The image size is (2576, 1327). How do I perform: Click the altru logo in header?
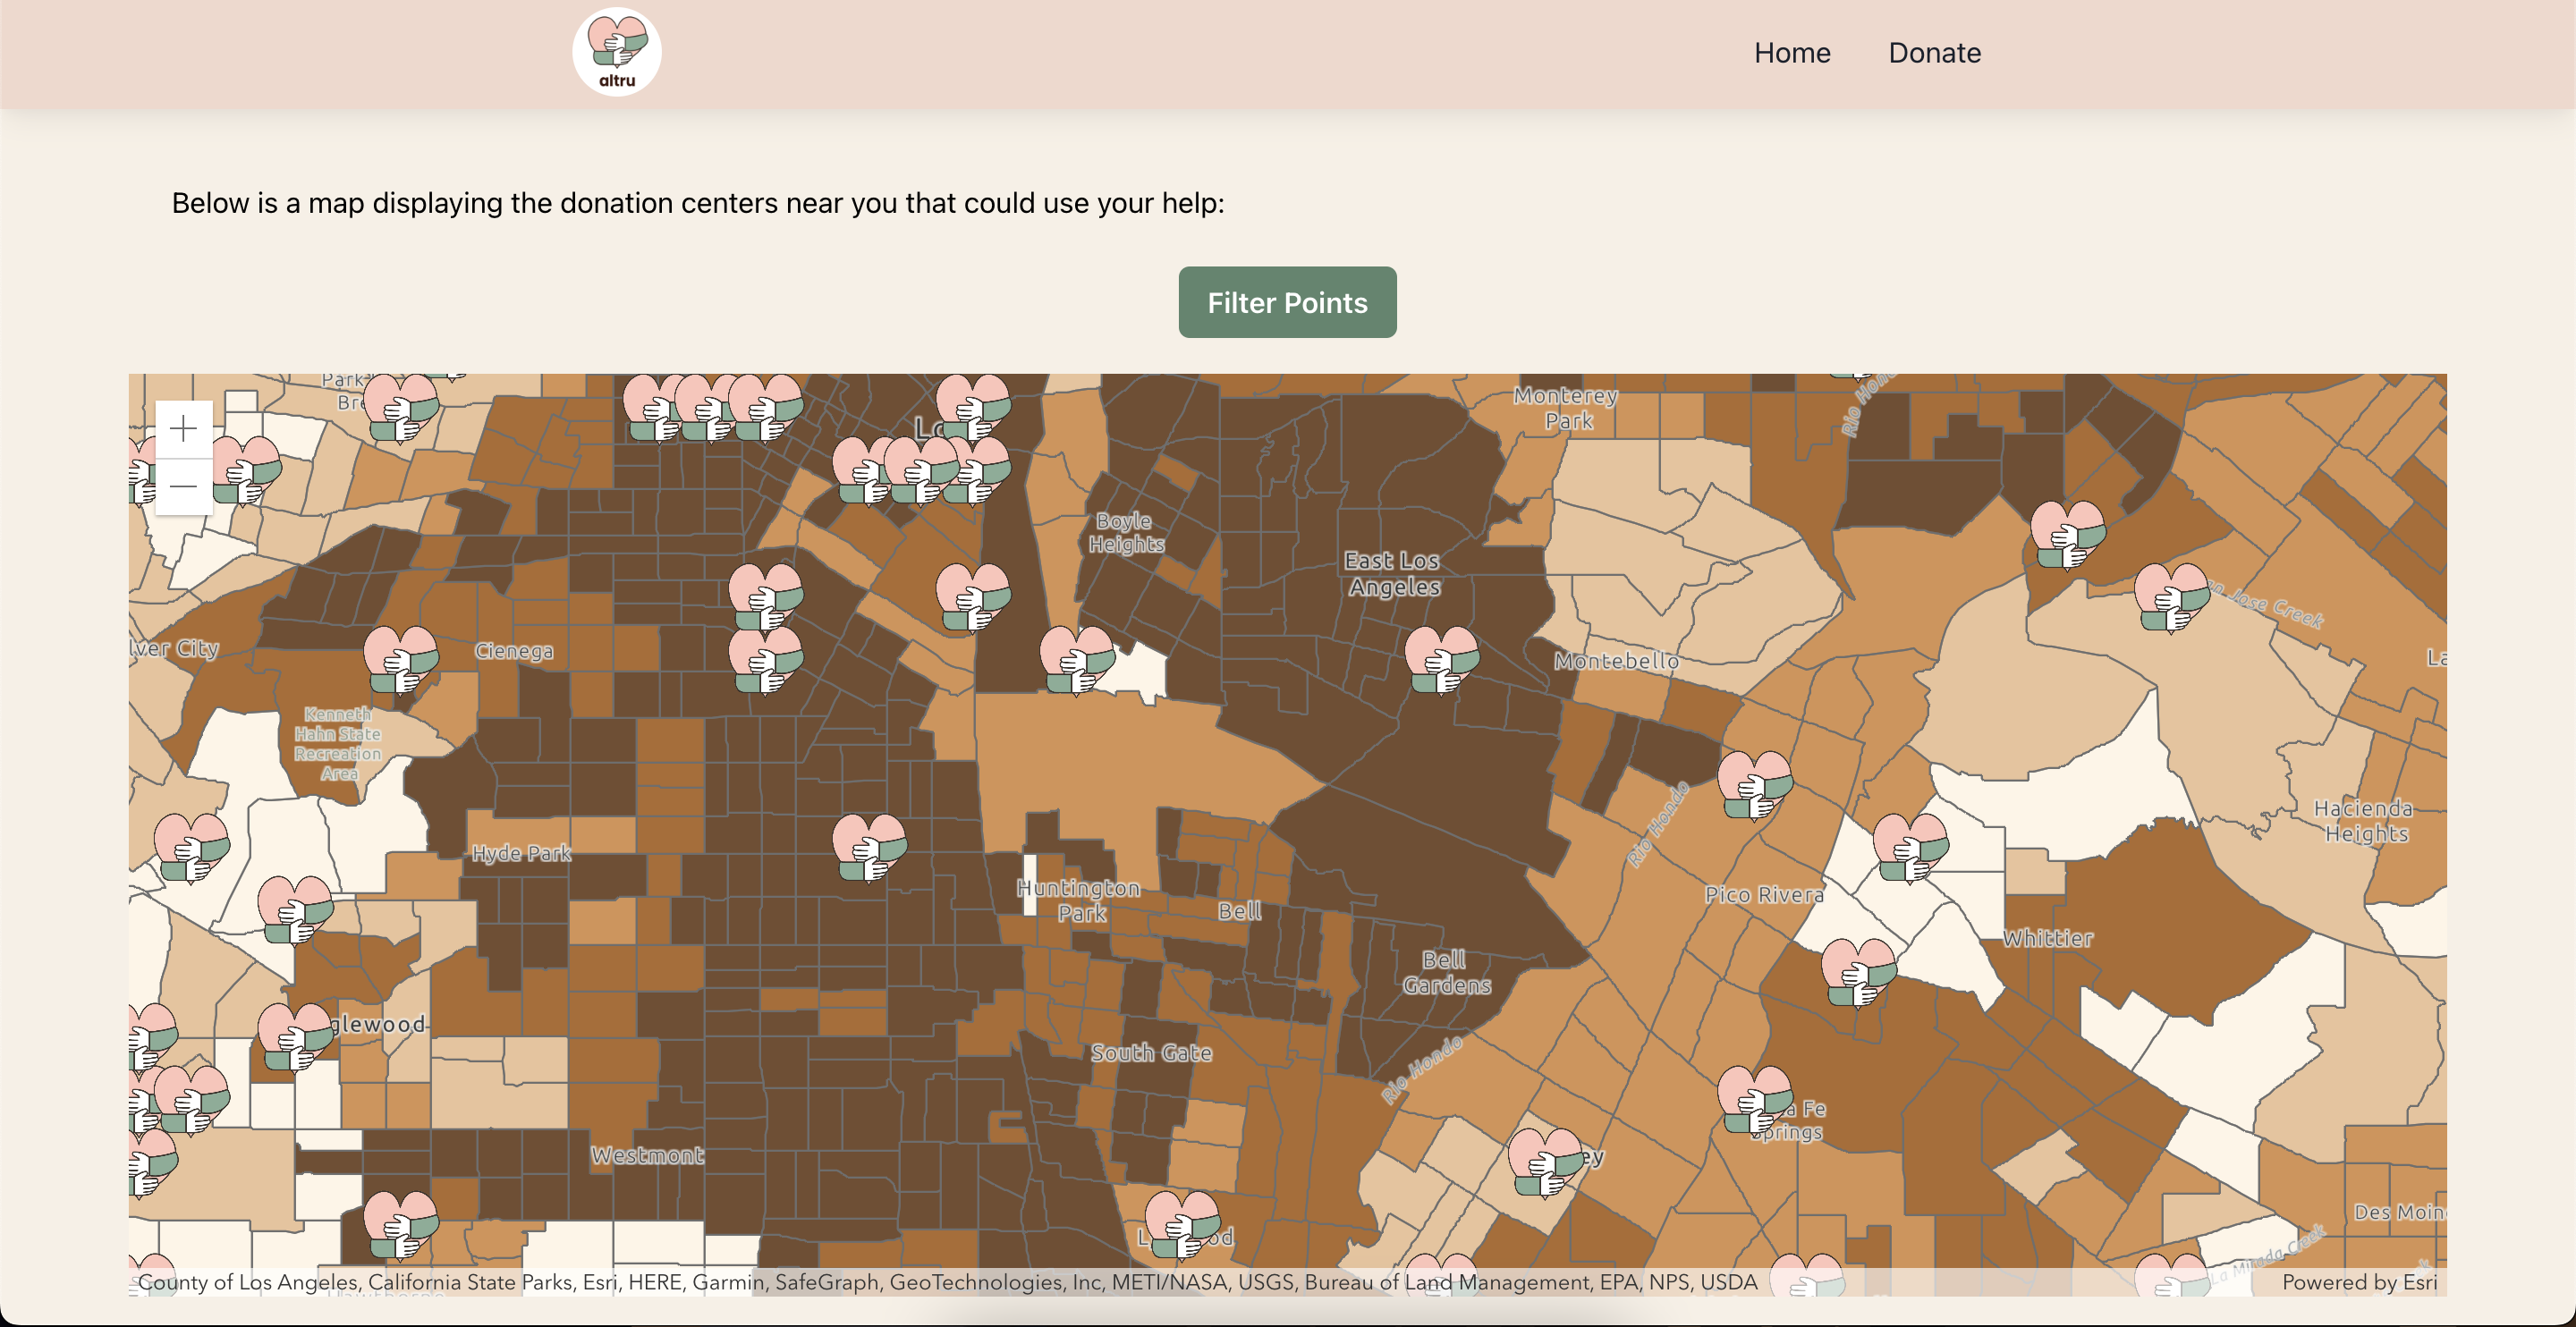[616, 52]
